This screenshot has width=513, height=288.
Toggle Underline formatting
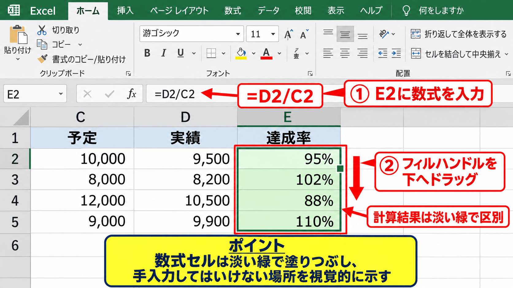pos(180,53)
